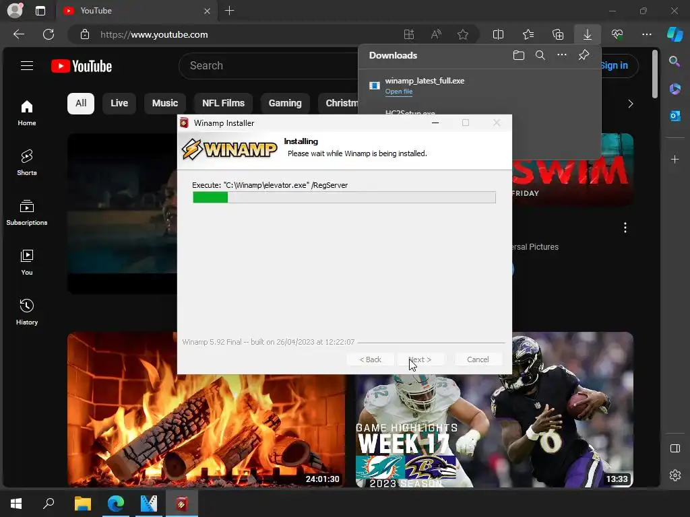Add an app to Edge sidebar
Image resolution: width=690 pixels, height=517 pixels.
coord(675,159)
